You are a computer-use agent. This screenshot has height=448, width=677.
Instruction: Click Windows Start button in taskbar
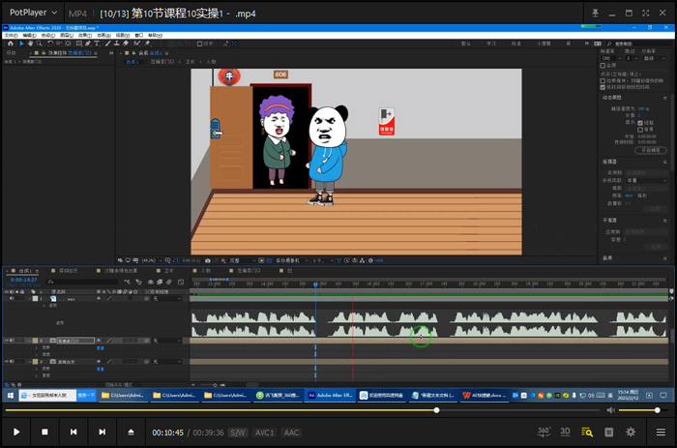pos(11,396)
